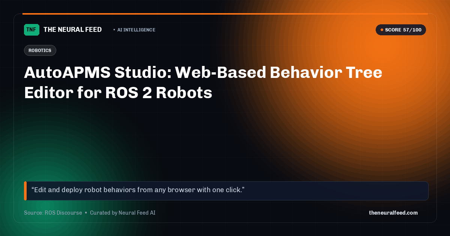Click the SCORE 57/100 badge
Image resolution: width=450 pixels, height=236 pixels.
pos(401,30)
